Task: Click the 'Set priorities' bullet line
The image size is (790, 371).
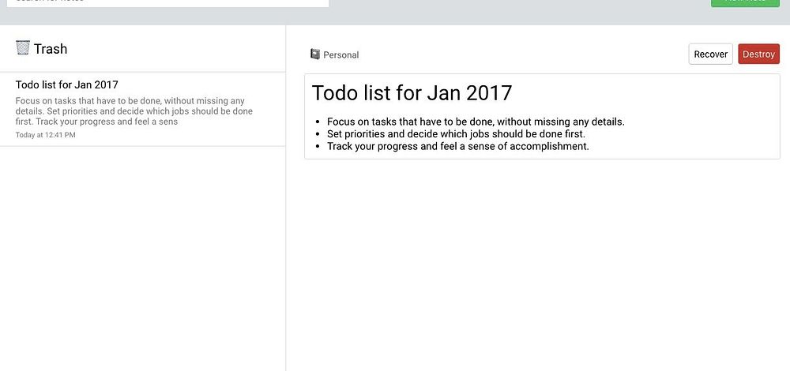Action: pyautogui.click(x=456, y=133)
